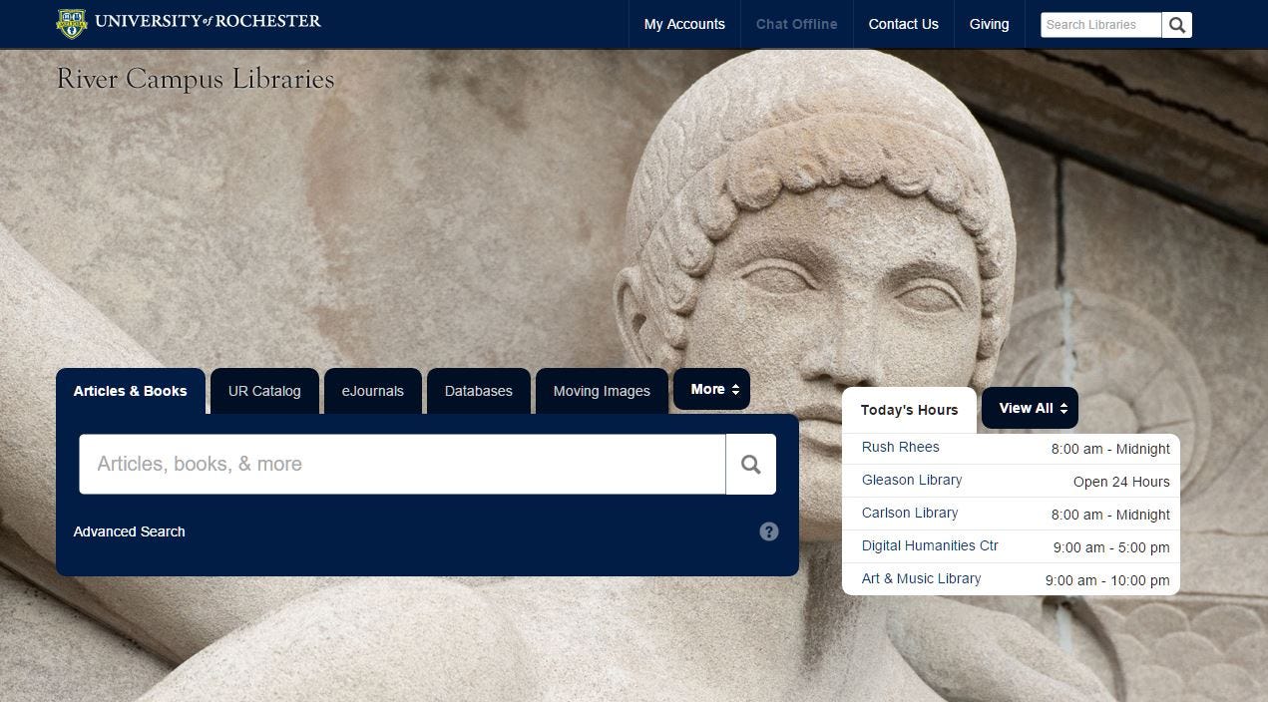Select the Articles & Books tab

click(130, 391)
